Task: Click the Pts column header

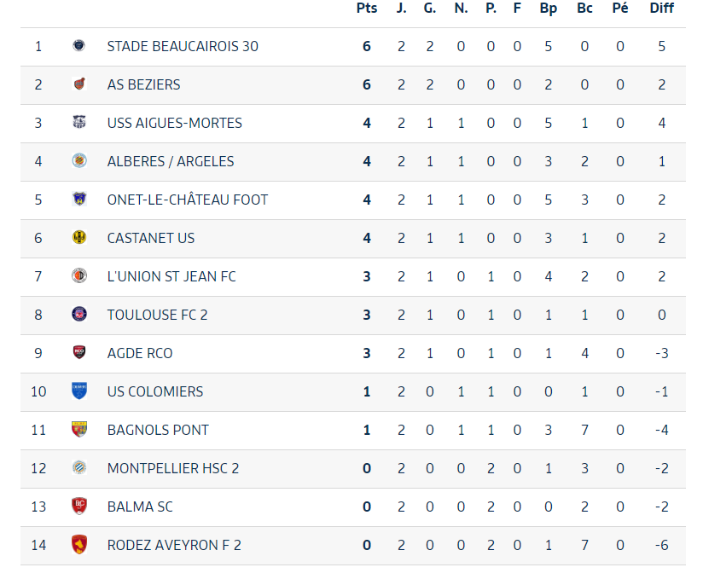Action: pos(367,8)
